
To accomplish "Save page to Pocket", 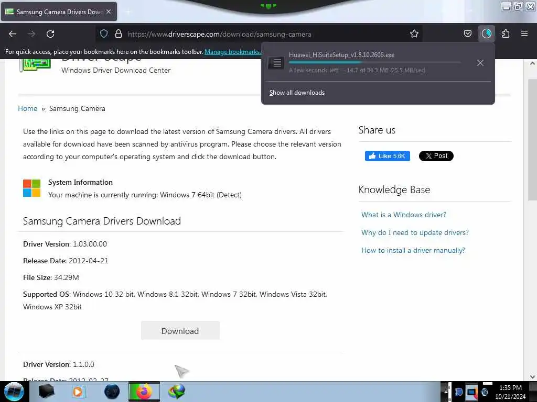I will point(467,33).
